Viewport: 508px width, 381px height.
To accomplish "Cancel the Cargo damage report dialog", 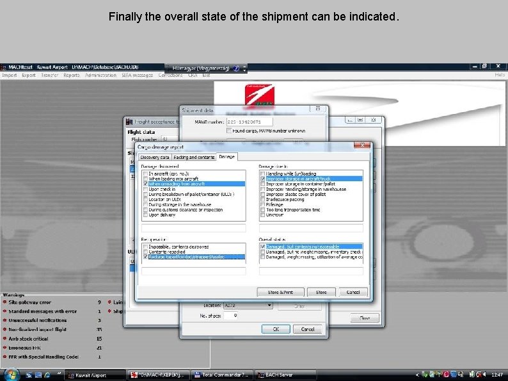I will tap(353, 292).
